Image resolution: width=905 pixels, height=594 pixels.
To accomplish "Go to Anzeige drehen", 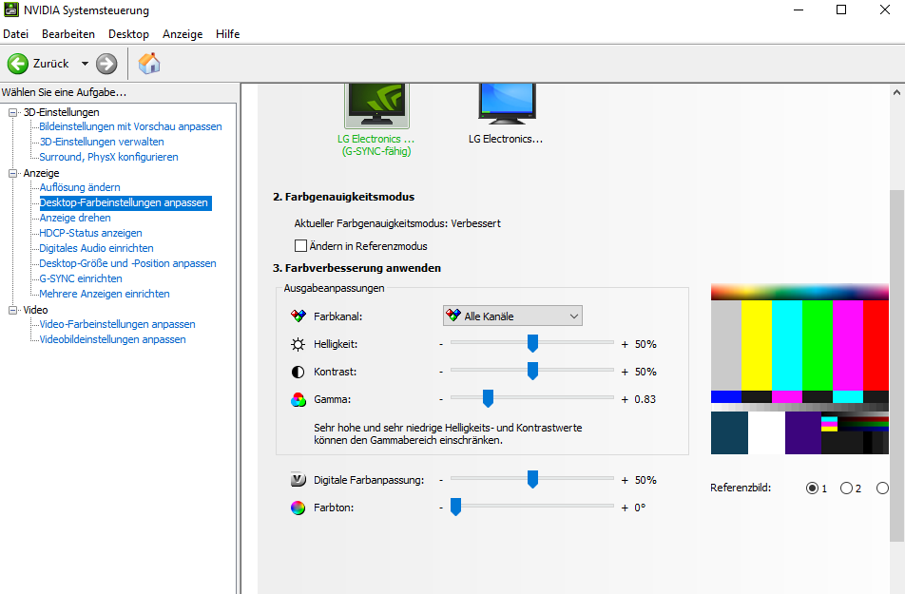I will (75, 218).
